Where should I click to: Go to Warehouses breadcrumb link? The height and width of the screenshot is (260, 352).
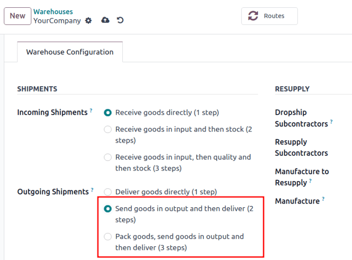[x=53, y=11]
